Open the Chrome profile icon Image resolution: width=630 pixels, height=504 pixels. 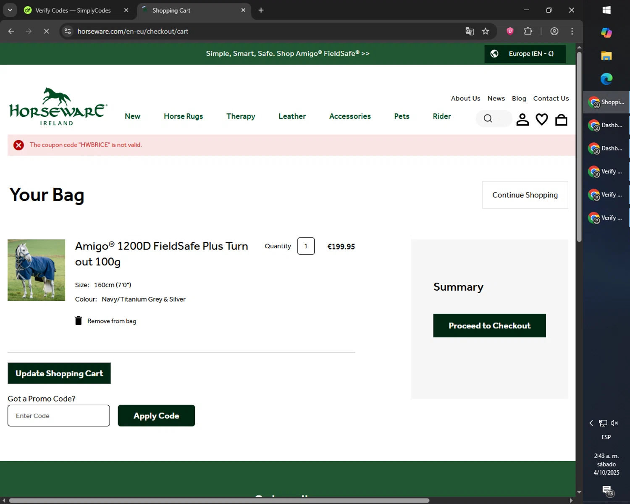point(554,31)
